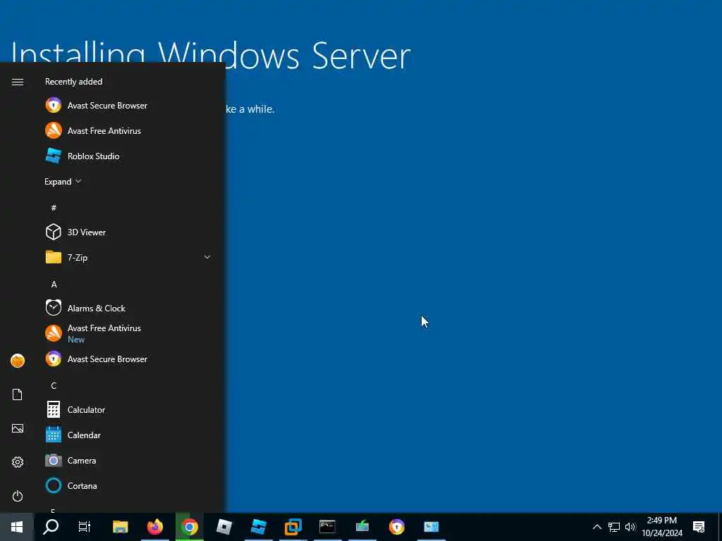Viewport: 722px width, 541px height.
Task: Switch to Google Chrome on taskbar
Action: [x=189, y=527]
